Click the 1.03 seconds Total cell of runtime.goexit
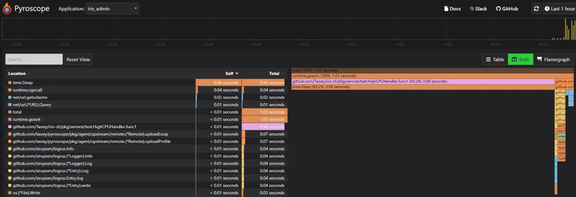576x197 pixels. [x=264, y=119]
